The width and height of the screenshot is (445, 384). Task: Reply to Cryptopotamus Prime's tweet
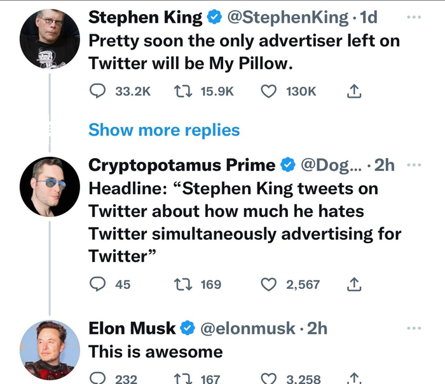tap(97, 284)
